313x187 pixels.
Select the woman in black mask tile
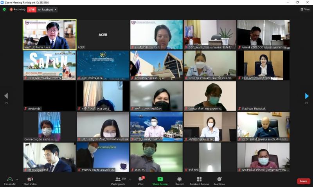point(156,96)
